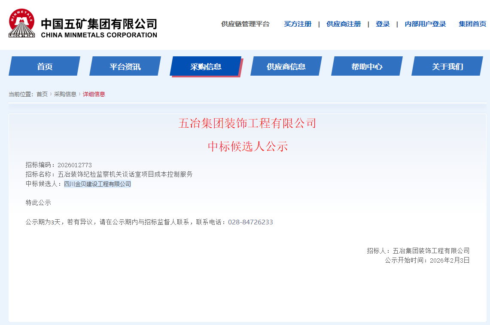Screen dimensions: 490x325
Task: Open the 关于我们 navigation tab
Action: point(447,66)
